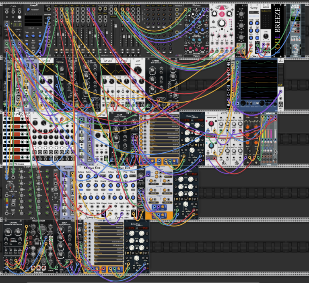Click the CLK3 output jack on CLKD

coord(19,44)
